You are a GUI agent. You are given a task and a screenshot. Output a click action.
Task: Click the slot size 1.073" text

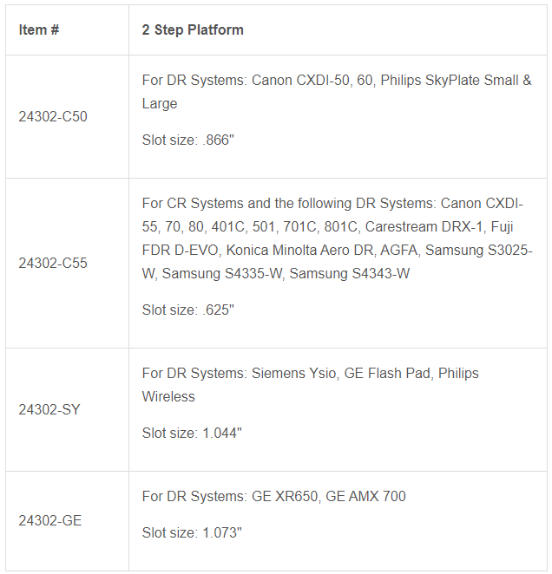tap(192, 533)
